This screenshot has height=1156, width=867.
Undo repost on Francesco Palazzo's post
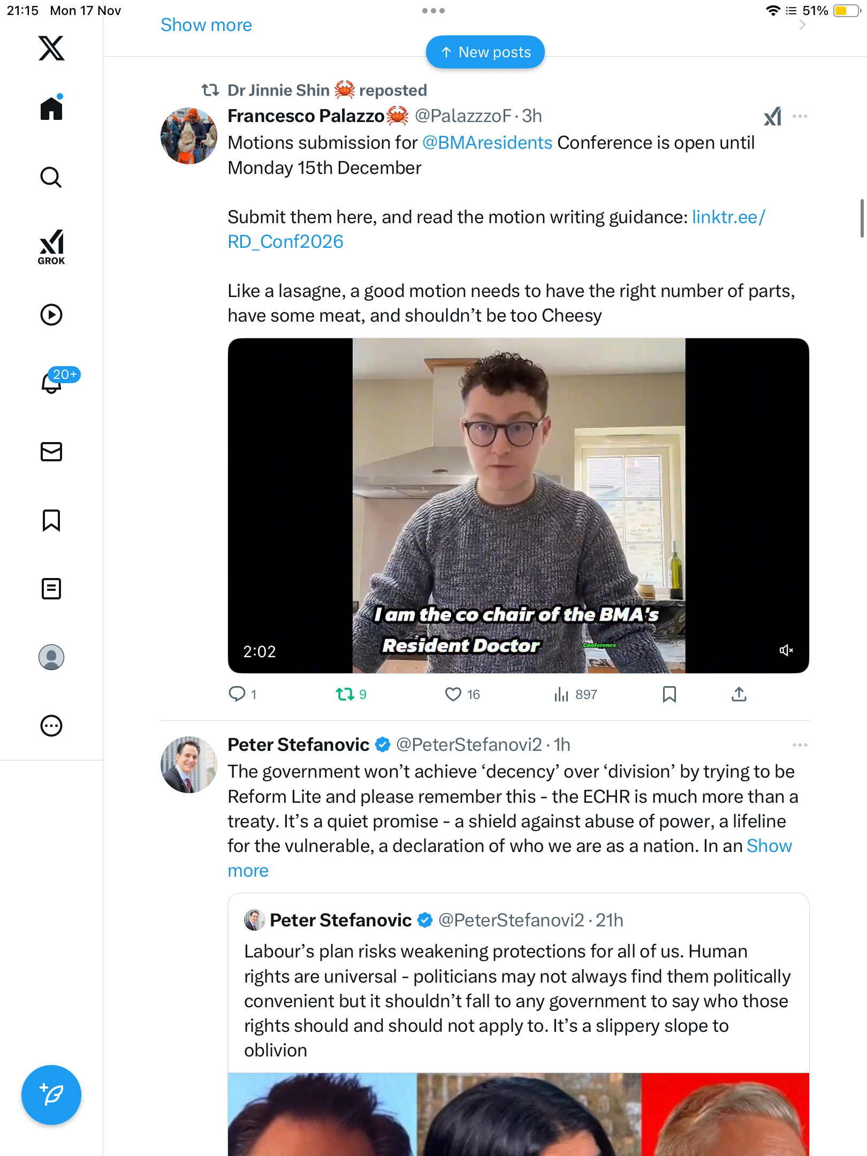coord(345,694)
